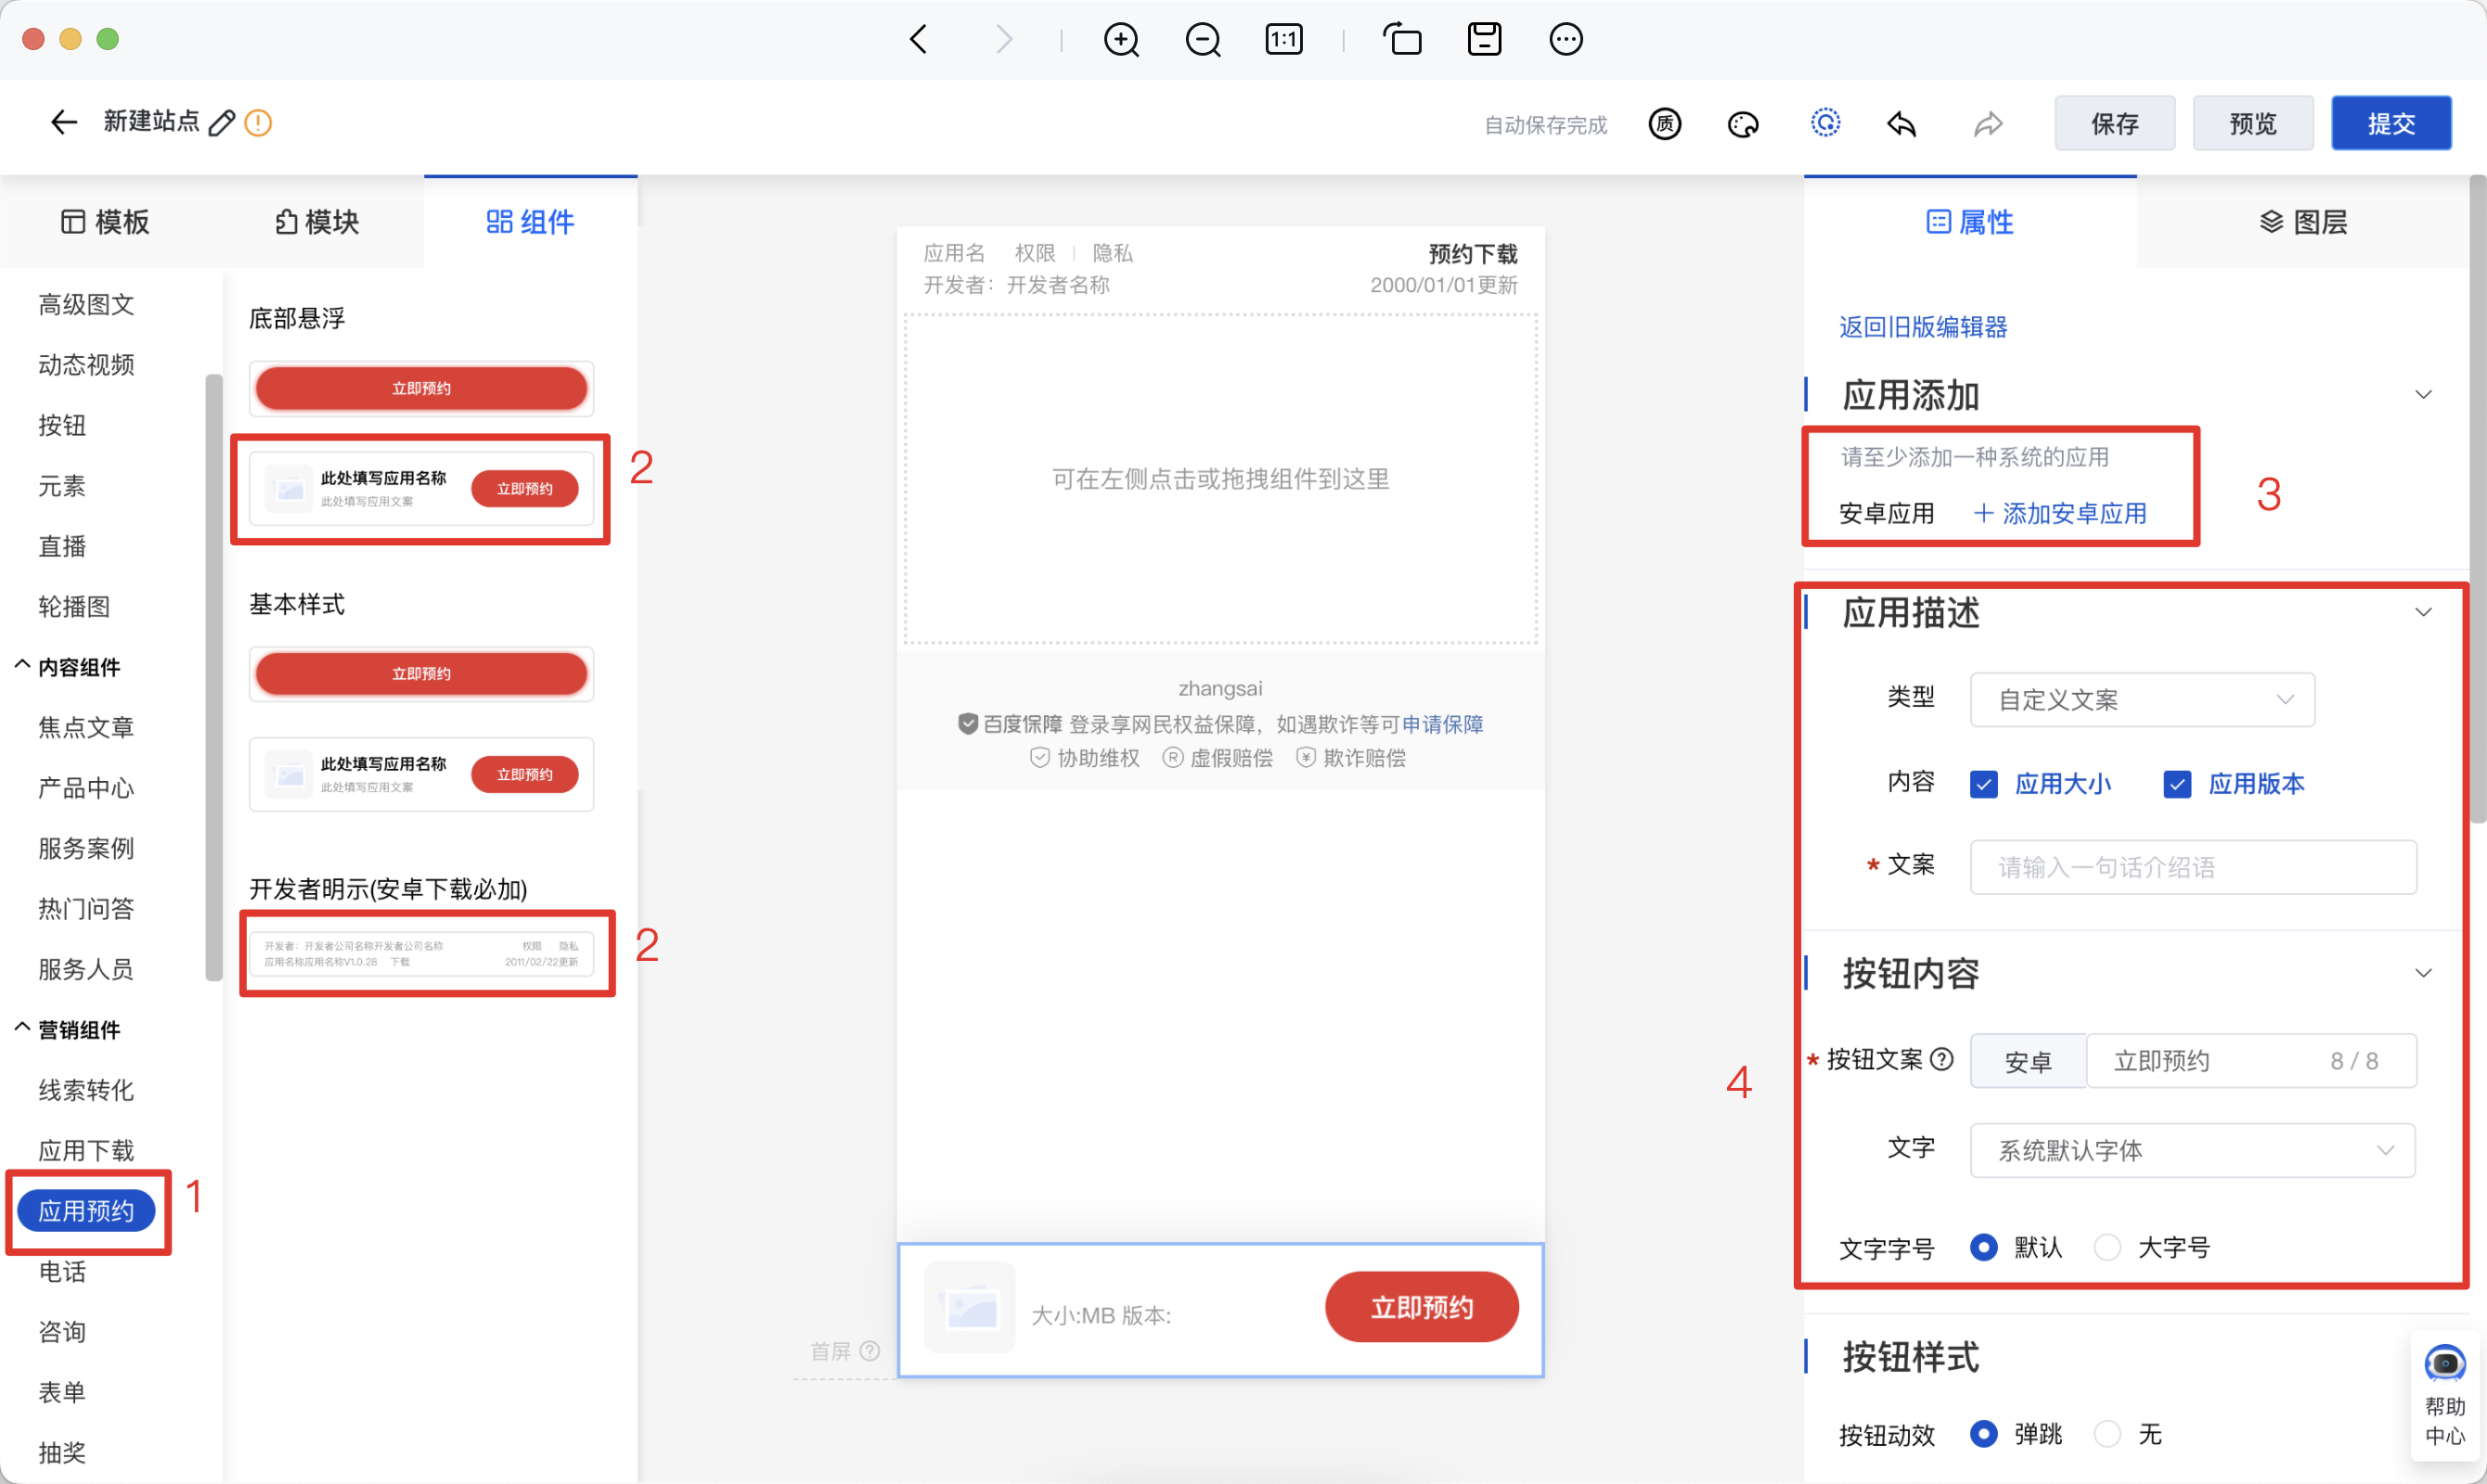Click the palette theme color icon

[1743, 124]
